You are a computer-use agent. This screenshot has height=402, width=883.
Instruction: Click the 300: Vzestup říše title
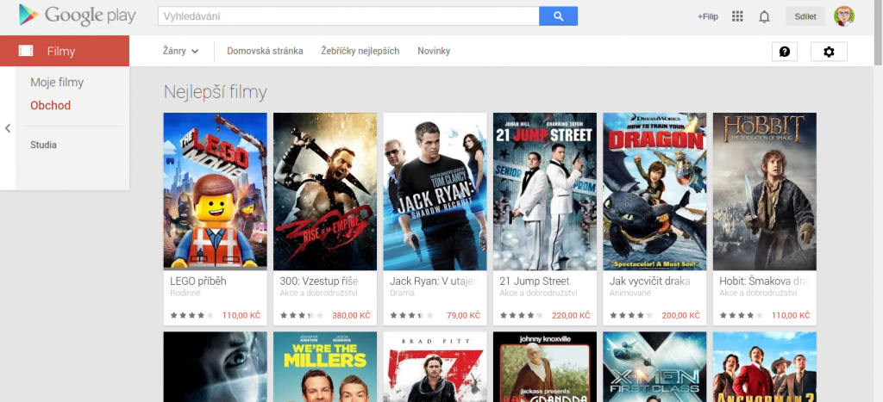coord(319,281)
